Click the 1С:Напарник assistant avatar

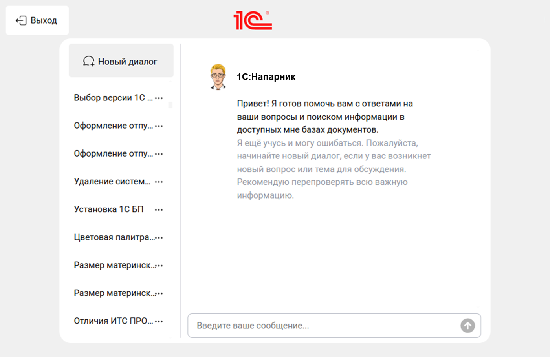(218, 77)
